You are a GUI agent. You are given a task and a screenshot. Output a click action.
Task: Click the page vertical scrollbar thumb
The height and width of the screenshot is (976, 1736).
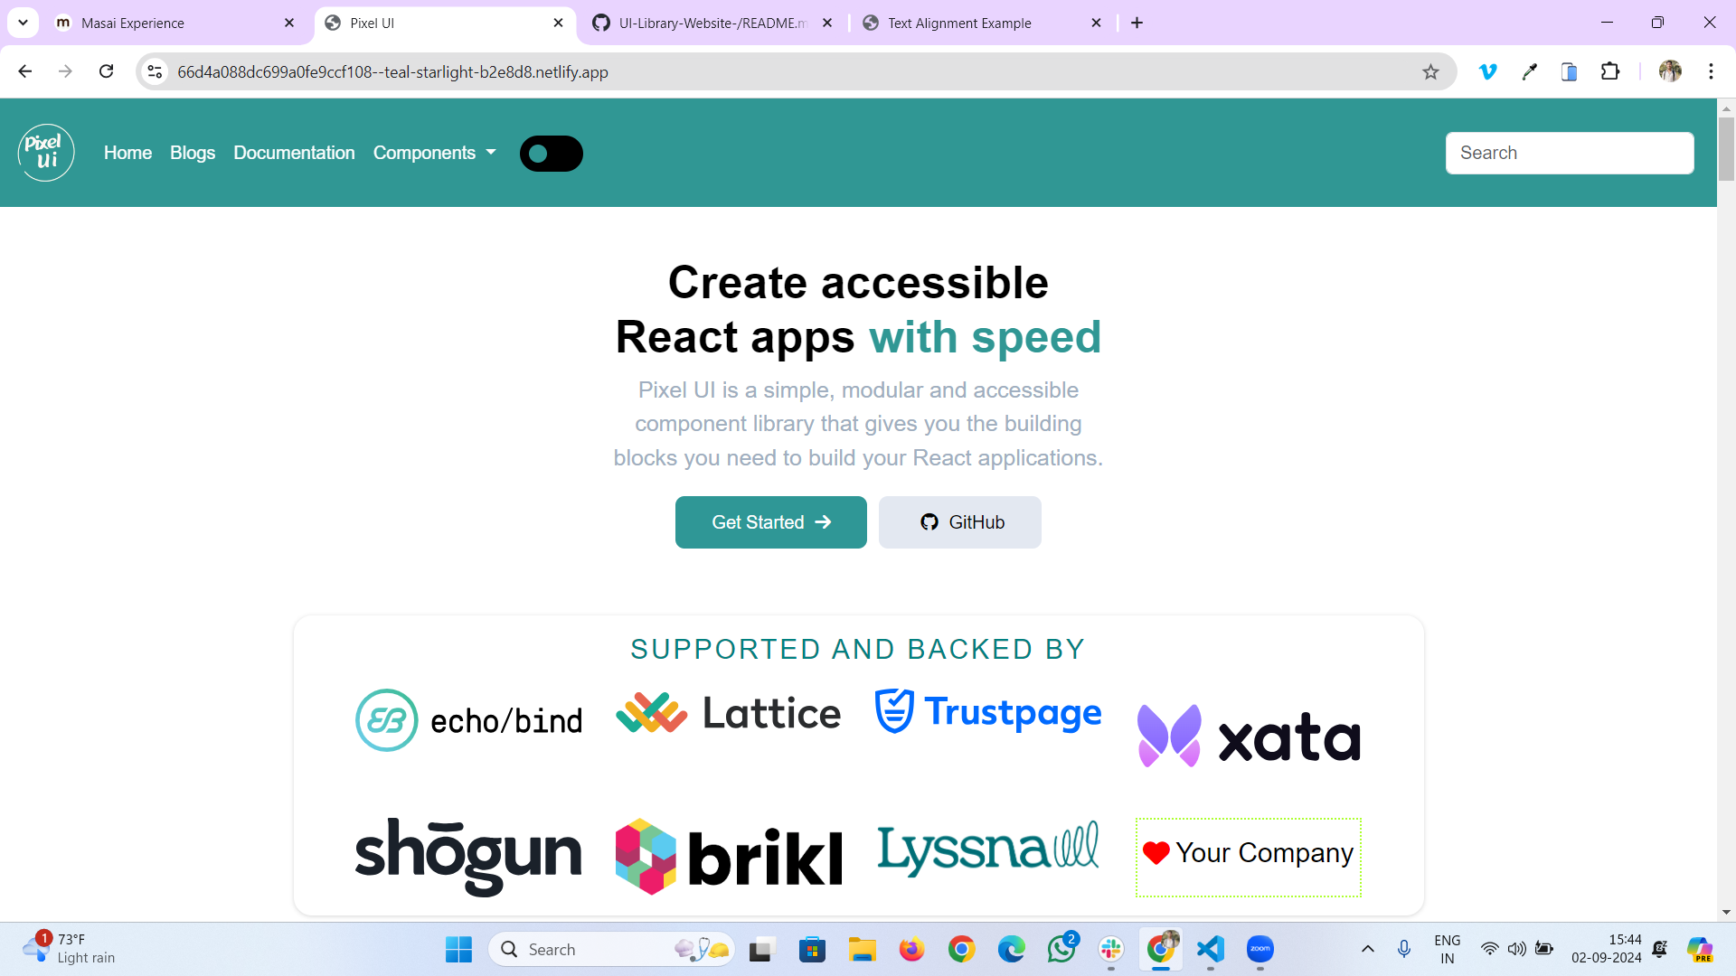[x=1726, y=149]
